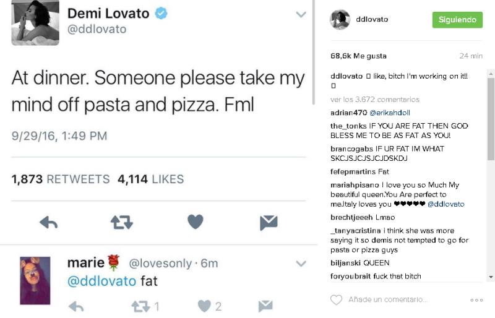Toggle the green Siguiendo follow button
The image size is (495, 318).
coord(457,19)
